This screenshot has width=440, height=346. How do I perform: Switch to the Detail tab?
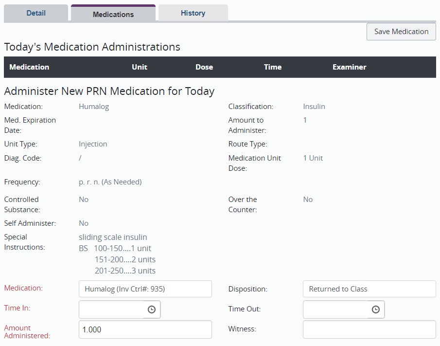(36, 13)
